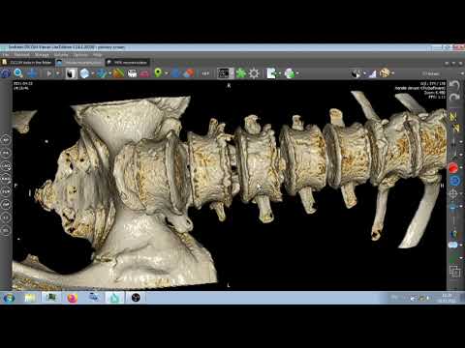Click the top round view button in left sidebar

6,140
